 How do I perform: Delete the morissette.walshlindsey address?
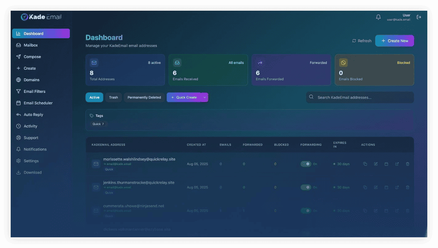pos(408,164)
